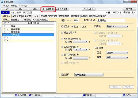The width and height of the screenshot is (138, 98).
Task: Switch to the 営業外損益 tab
Action: 64,16
